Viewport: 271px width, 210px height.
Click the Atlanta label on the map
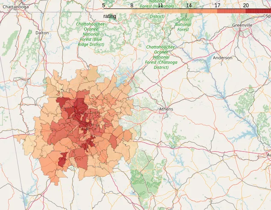click(88, 128)
